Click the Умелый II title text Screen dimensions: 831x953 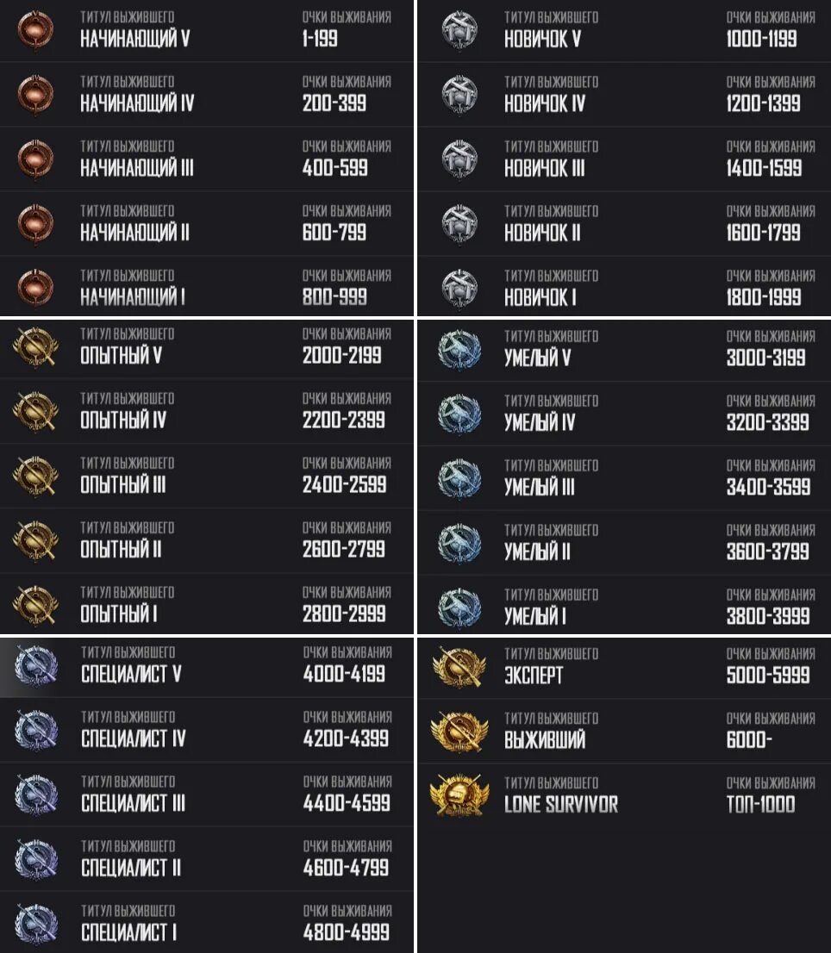click(537, 551)
